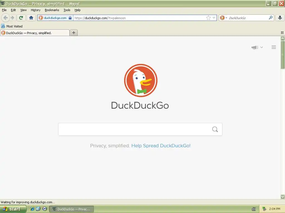The width and height of the screenshot is (285, 213).
Task: Follow the Help Spread DuckDuckGo! link
Action: point(161,146)
